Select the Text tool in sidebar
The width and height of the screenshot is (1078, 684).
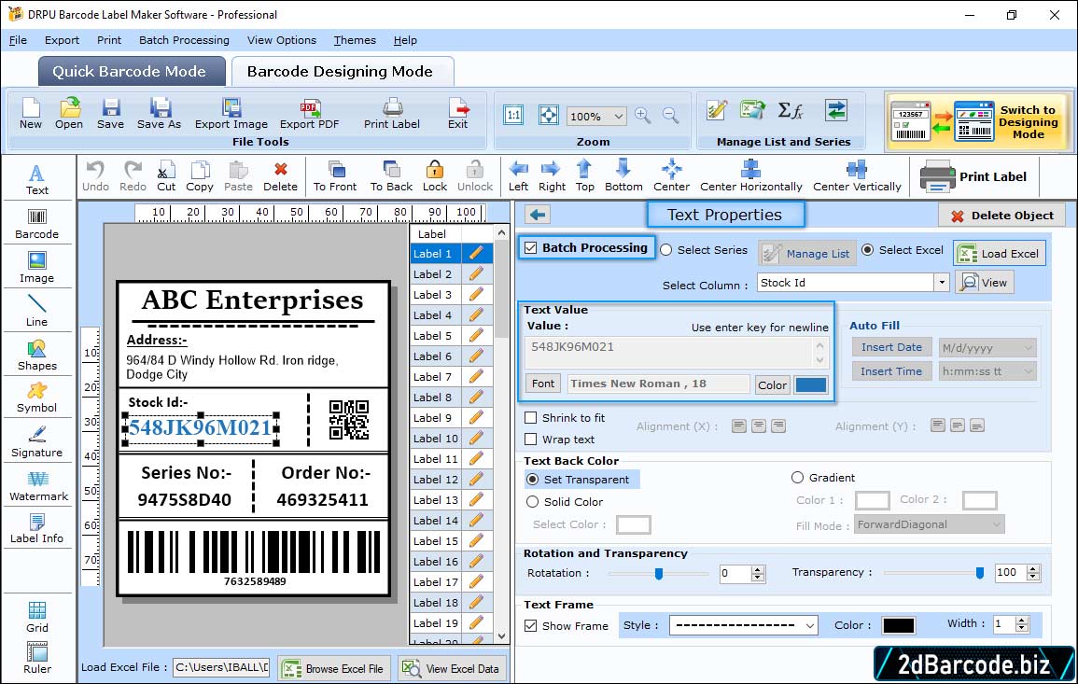point(37,180)
